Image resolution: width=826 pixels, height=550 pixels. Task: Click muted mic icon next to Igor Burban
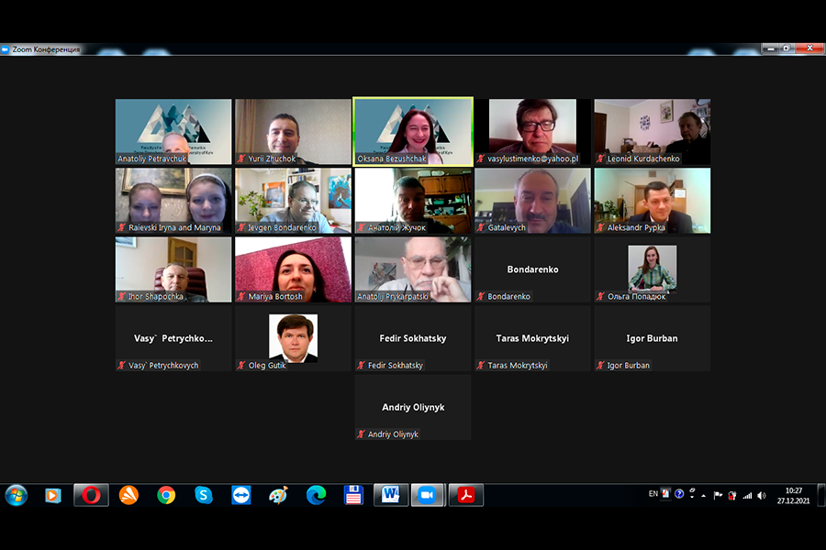600,365
